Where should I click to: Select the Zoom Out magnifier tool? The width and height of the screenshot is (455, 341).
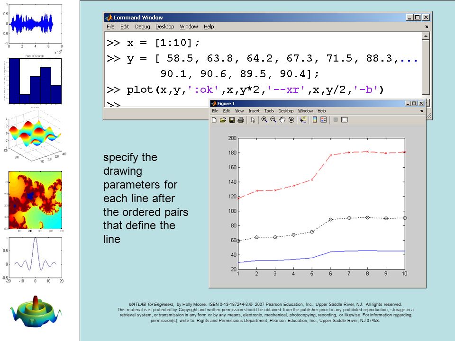pos(273,120)
